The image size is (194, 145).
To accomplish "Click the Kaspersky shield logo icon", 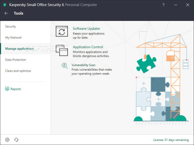I will pos(5,5).
